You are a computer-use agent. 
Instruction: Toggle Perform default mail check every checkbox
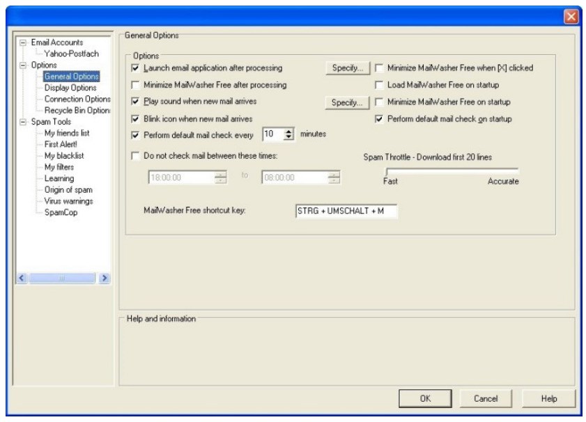135,135
